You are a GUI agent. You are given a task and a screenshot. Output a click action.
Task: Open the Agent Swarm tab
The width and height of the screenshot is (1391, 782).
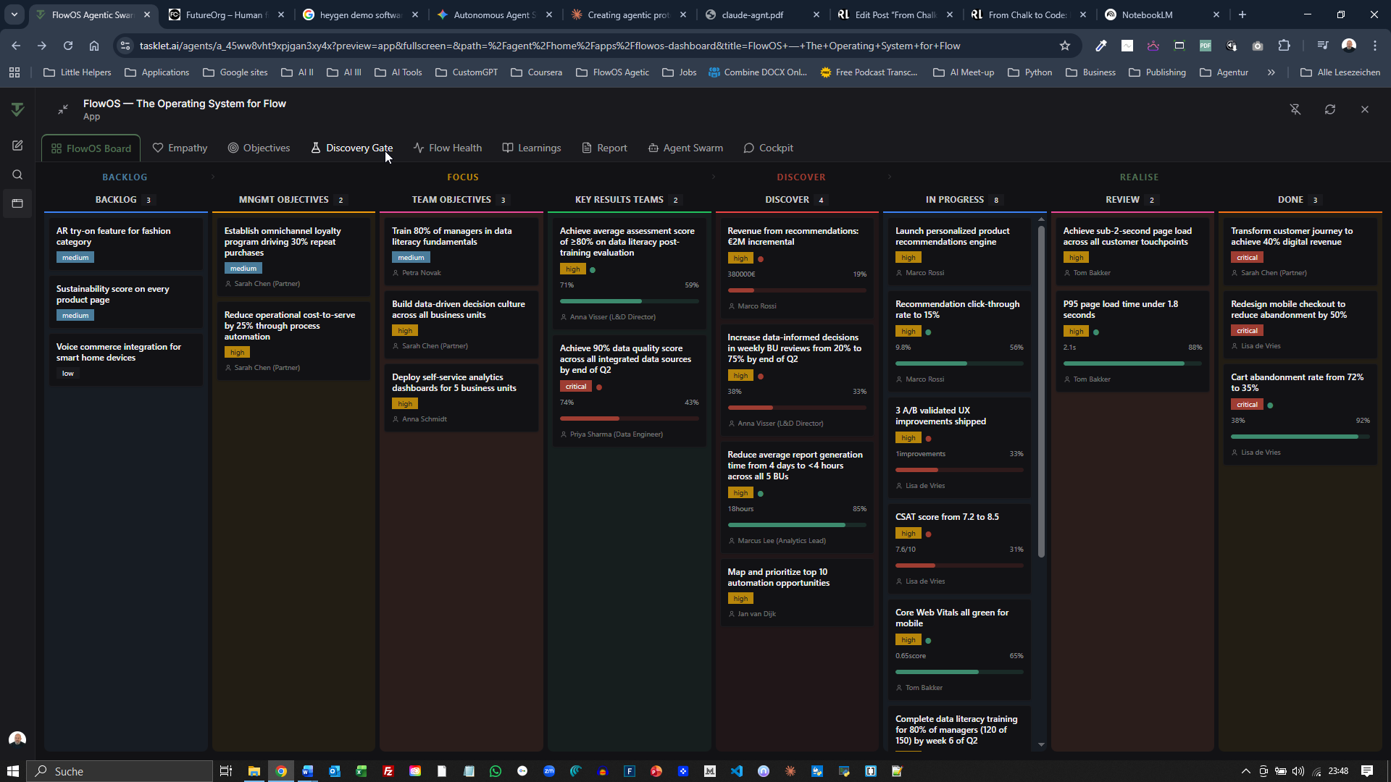[x=685, y=148]
